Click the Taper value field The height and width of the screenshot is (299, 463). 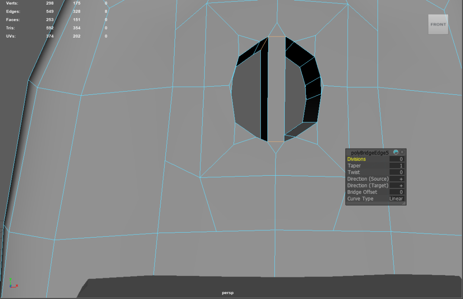click(x=397, y=166)
